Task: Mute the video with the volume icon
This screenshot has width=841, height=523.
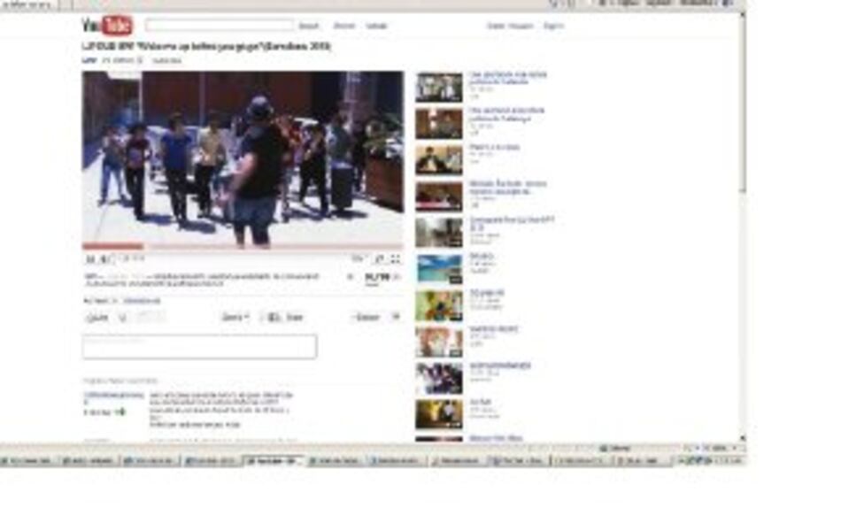Action: [x=104, y=259]
